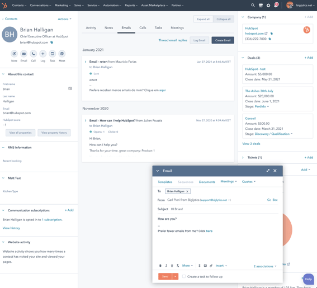Open the More formatting dropdown
Image resolution: width=317 pixels, height=288 pixels.
[x=187, y=266]
